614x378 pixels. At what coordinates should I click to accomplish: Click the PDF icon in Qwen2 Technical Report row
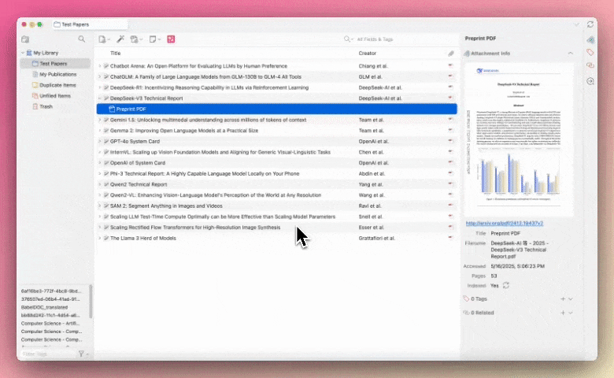click(x=450, y=183)
